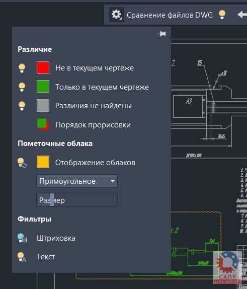Click the 'Только в текущем чертеже' label
Screen dimensions: 247x289
pos(102,87)
